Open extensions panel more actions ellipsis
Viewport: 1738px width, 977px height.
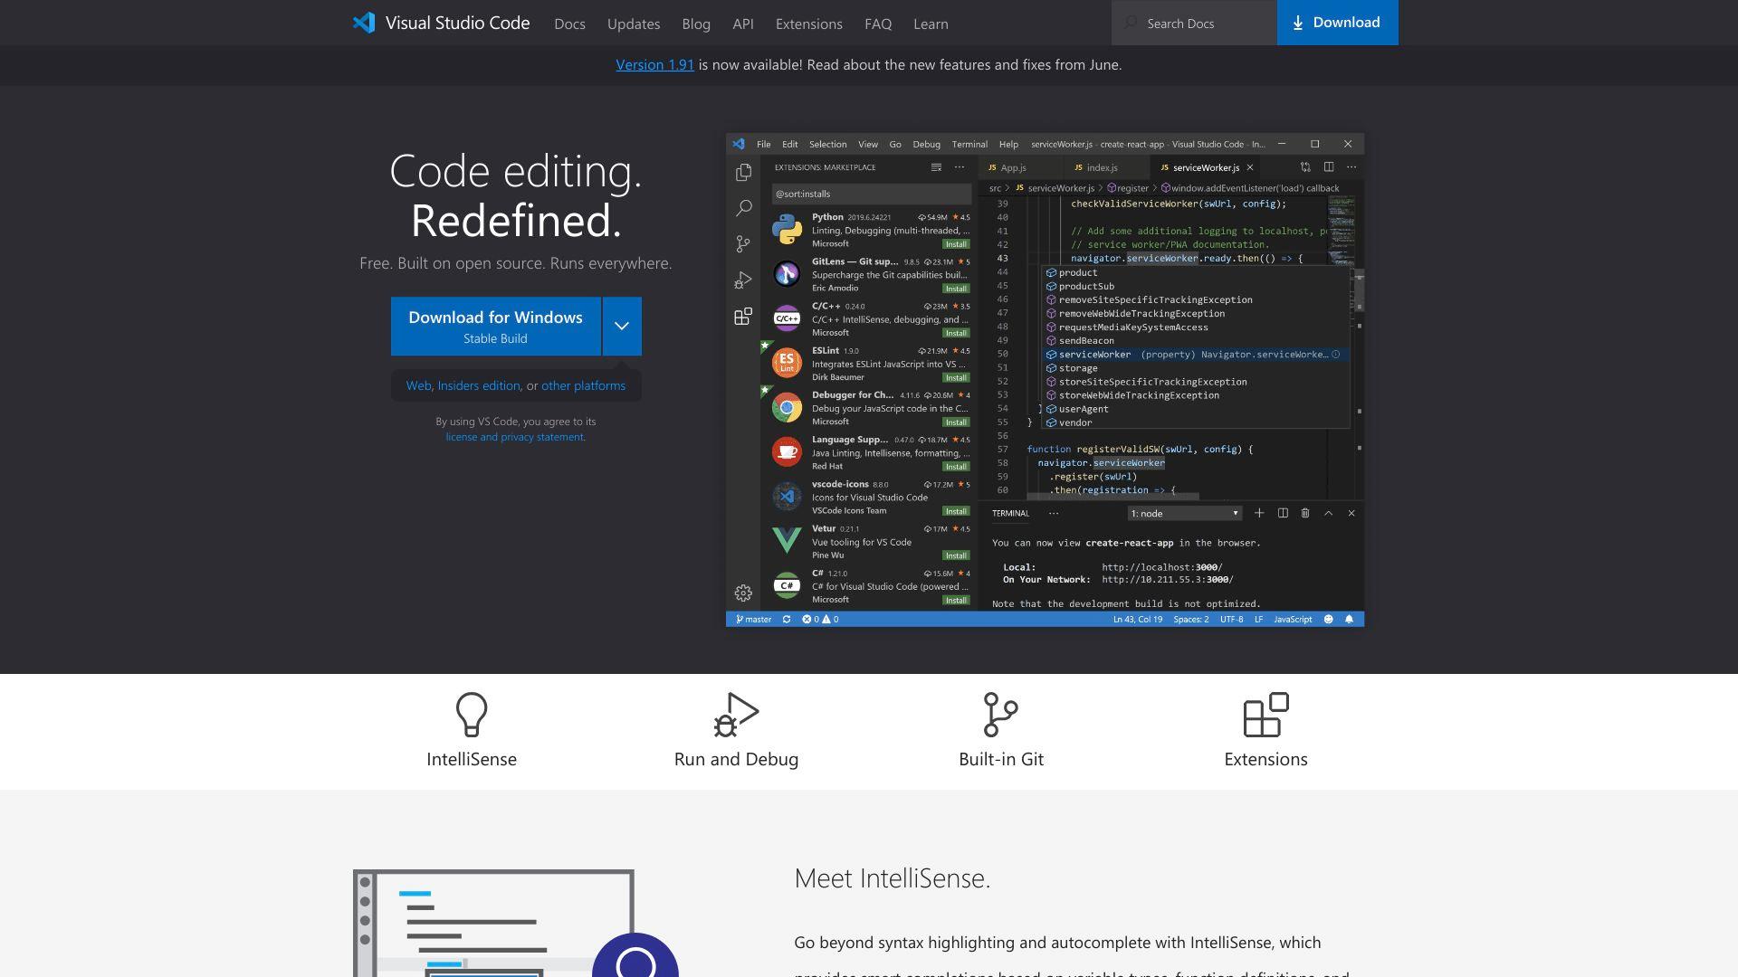point(960,167)
